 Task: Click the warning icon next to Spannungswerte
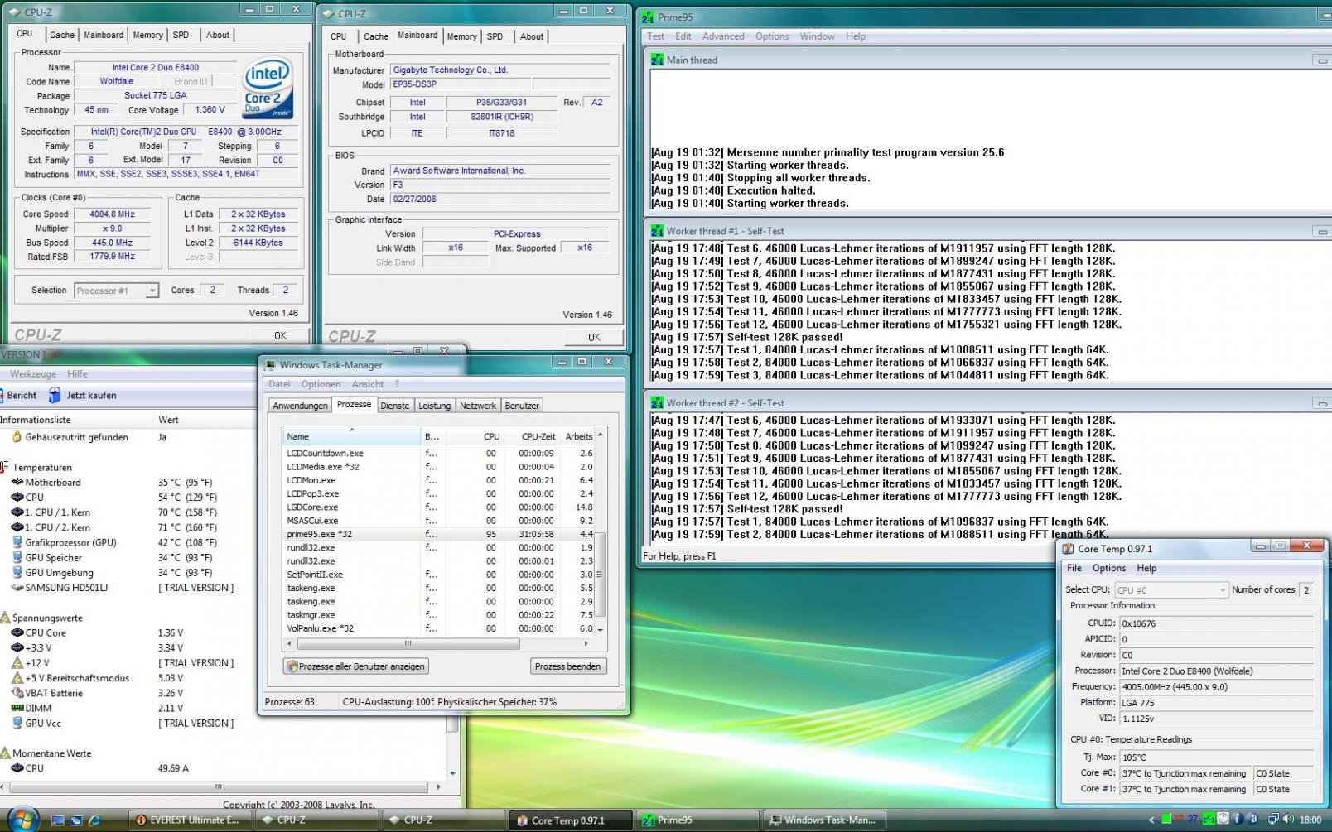click(4, 618)
